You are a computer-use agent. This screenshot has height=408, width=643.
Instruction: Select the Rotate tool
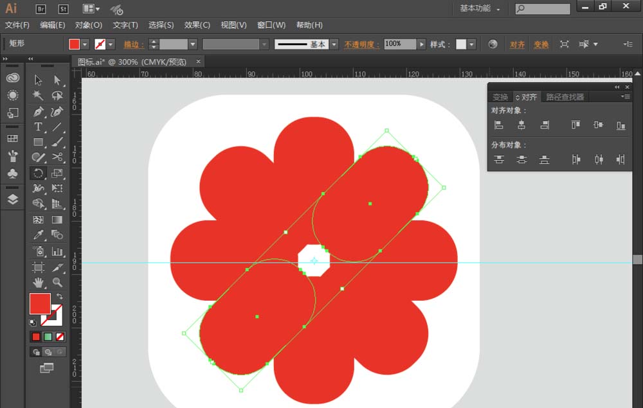click(38, 173)
